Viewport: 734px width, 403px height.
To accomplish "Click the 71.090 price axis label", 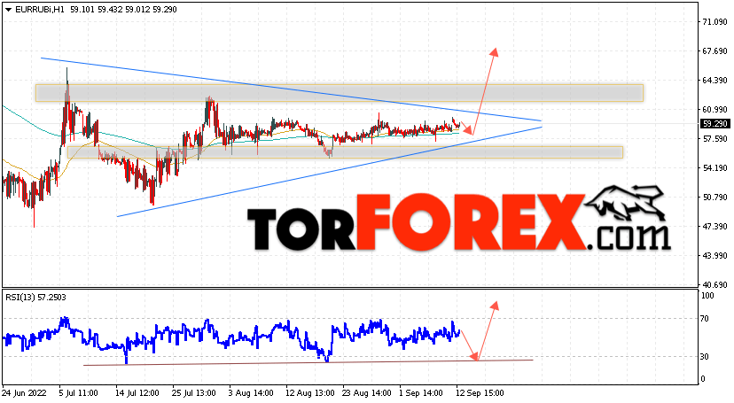I will pyautogui.click(x=714, y=22).
